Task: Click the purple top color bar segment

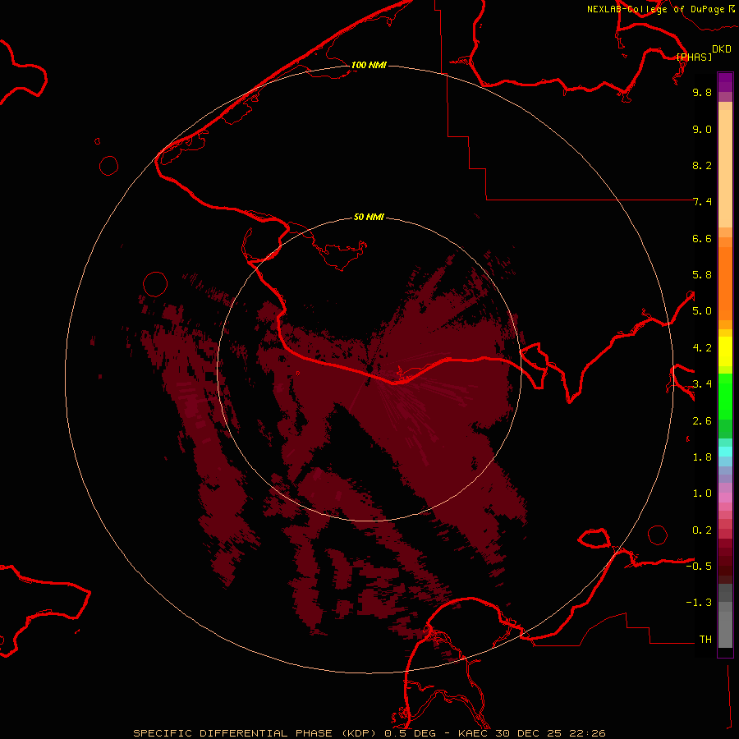Action: (x=725, y=82)
